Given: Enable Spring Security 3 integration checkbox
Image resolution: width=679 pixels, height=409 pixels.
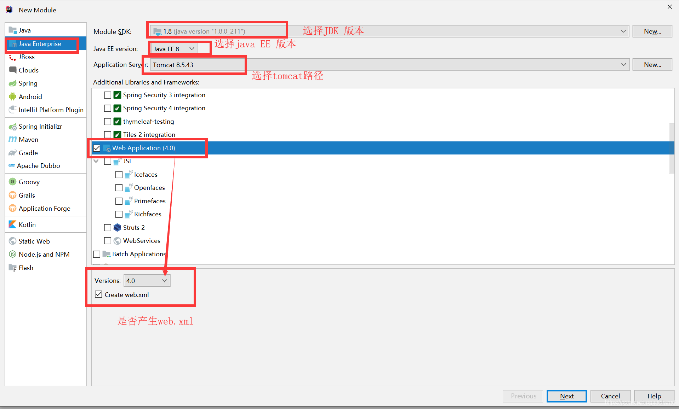Looking at the screenshot, I should coord(108,95).
